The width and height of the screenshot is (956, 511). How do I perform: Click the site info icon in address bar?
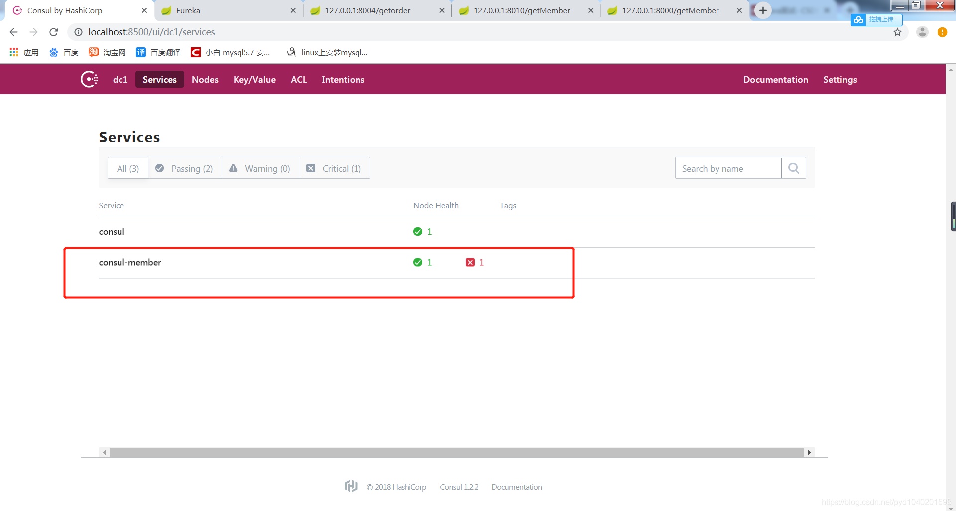78,32
